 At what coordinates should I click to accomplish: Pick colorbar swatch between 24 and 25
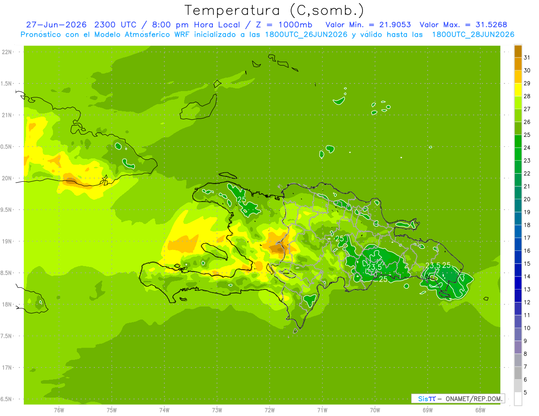tap(518, 141)
